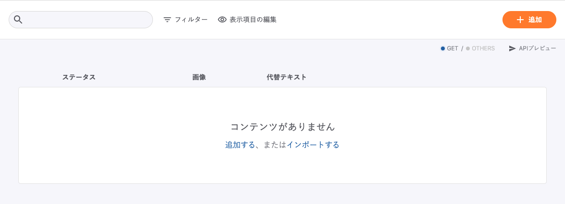Image resolution: width=565 pixels, height=204 pixels.
Task: Switch to the GET label
Action: click(x=452, y=48)
